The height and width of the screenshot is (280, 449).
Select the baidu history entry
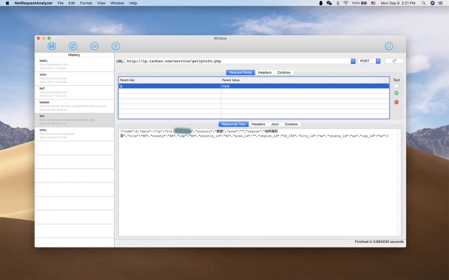coord(74,64)
